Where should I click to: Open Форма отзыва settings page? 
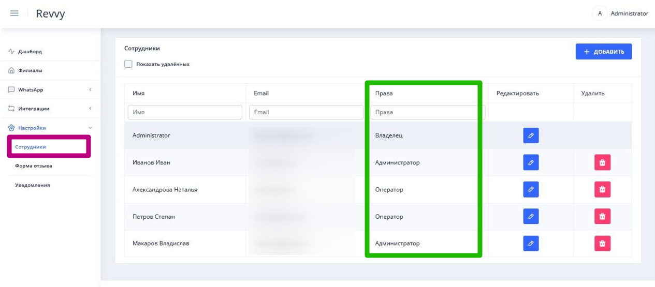[34, 166]
